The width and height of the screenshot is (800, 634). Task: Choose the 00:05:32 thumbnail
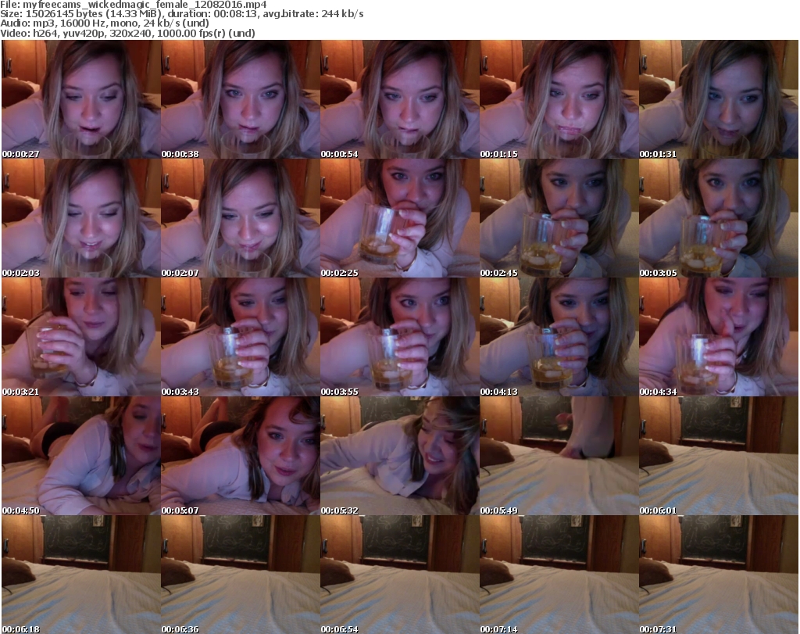click(x=399, y=456)
